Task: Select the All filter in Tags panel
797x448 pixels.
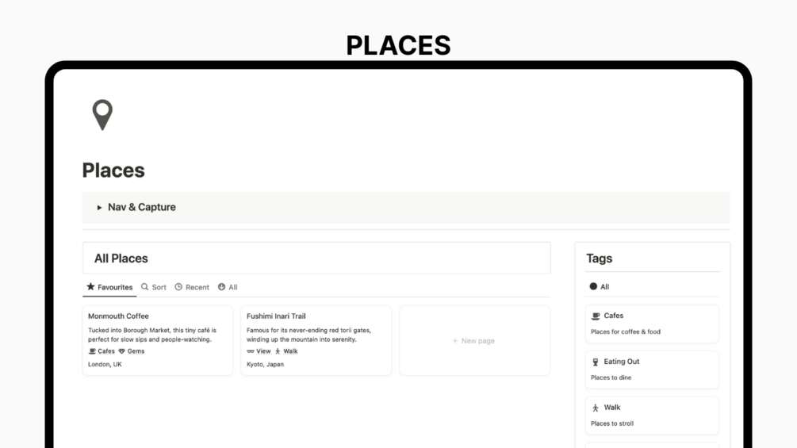Action: click(600, 286)
